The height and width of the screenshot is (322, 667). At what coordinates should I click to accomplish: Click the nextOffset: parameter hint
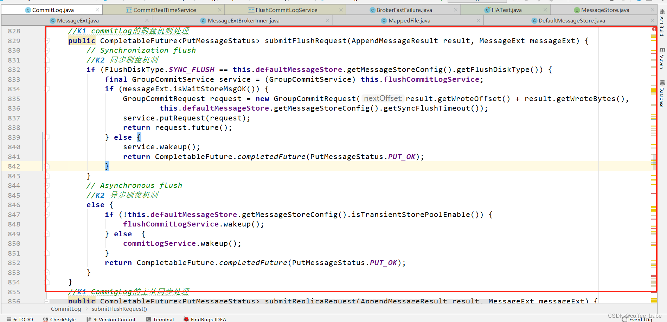383,98
